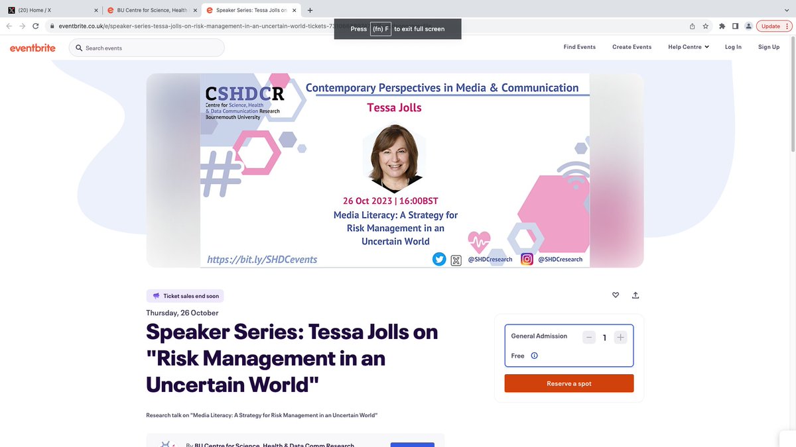The image size is (796, 447).
Task: Reload the current page
Action: click(x=36, y=26)
